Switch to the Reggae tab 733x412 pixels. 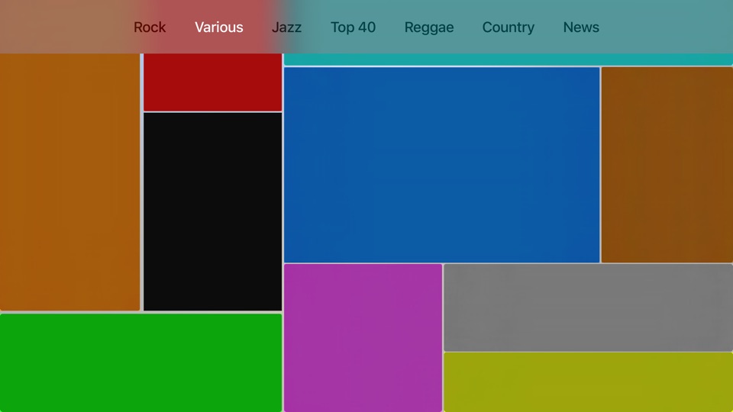click(428, 27)
